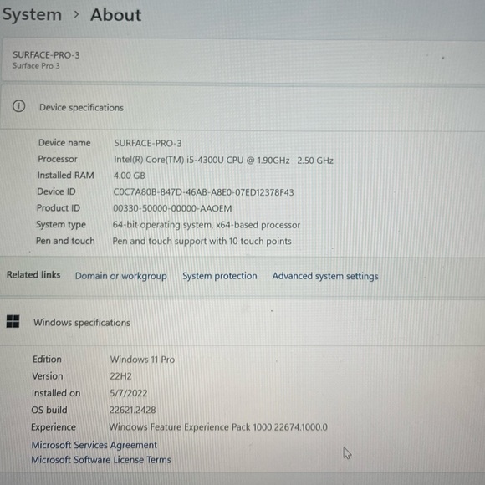Click the Processor label
The image size is (485, 485).
[58, 159]
